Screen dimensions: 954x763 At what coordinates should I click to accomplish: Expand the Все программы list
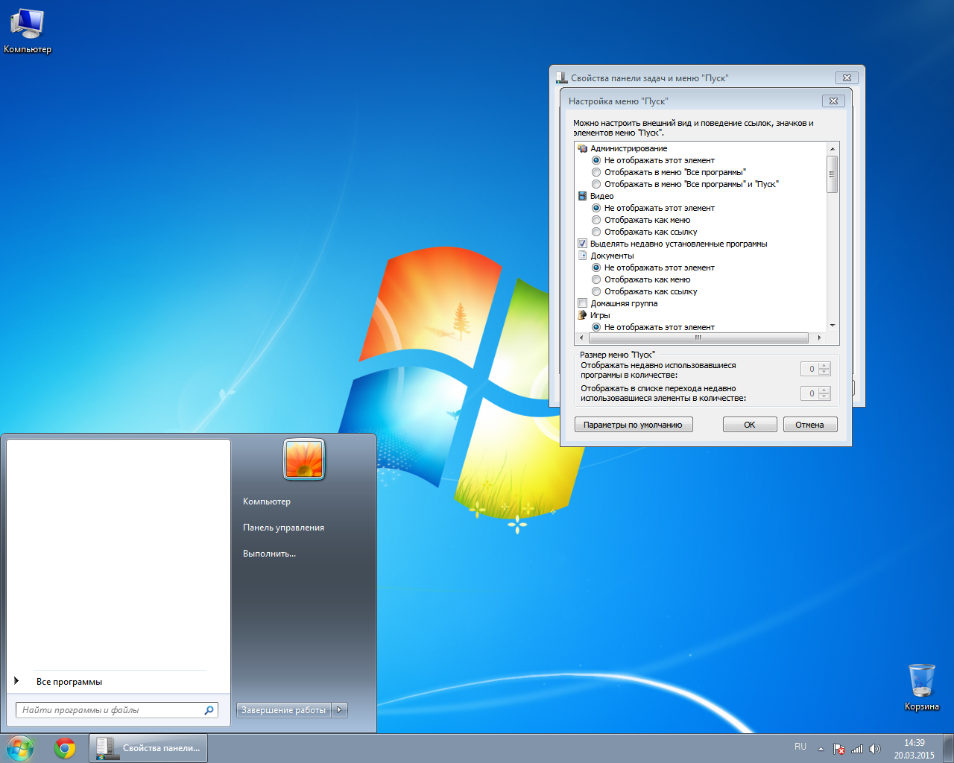point(69,682)
